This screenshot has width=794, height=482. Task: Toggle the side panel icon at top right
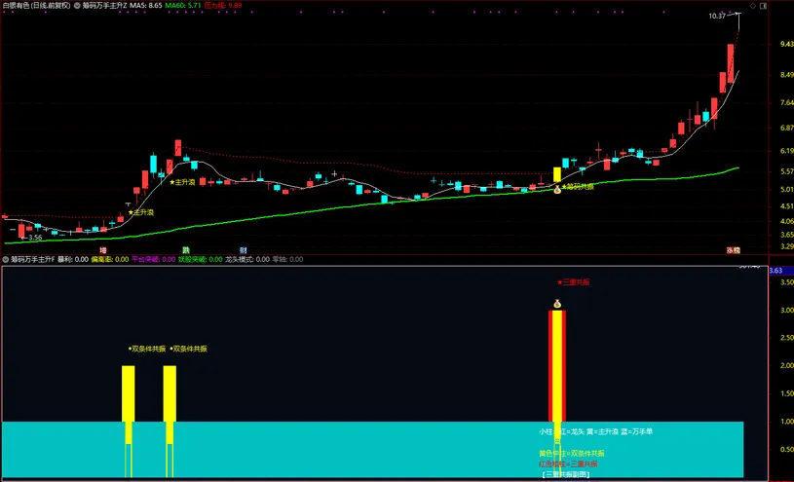click(764, 6)
